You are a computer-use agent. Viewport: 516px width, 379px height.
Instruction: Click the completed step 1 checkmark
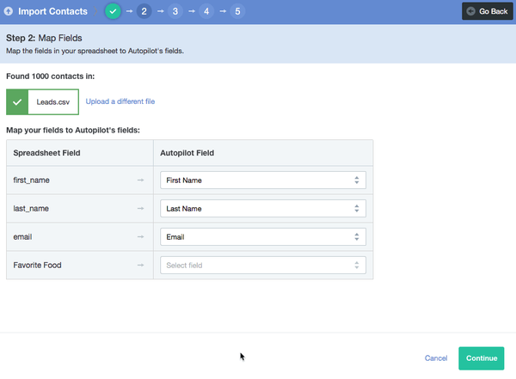tap(113, 11)
